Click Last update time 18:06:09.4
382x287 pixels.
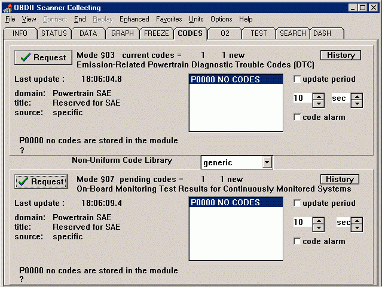click(102, 203)
